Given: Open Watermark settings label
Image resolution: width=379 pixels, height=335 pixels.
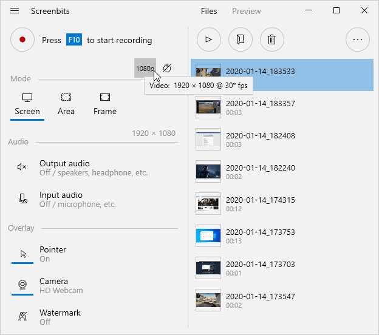Looking at the screenshot, I should [x=60, y=317].
